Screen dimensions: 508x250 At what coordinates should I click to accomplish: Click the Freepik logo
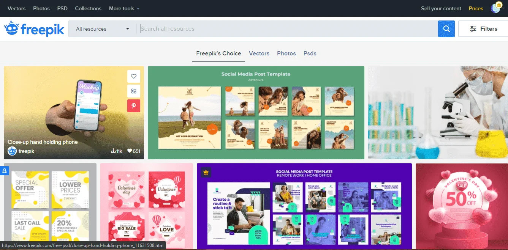click(x=34, y=28)
